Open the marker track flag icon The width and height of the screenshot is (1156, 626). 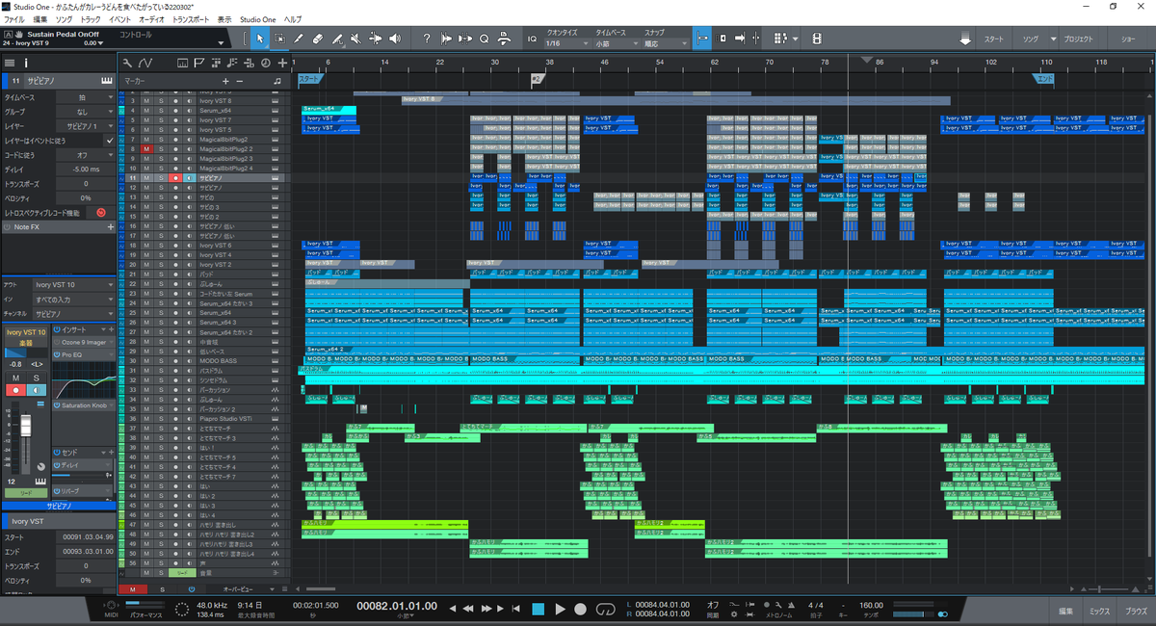[x=197, y=63]
